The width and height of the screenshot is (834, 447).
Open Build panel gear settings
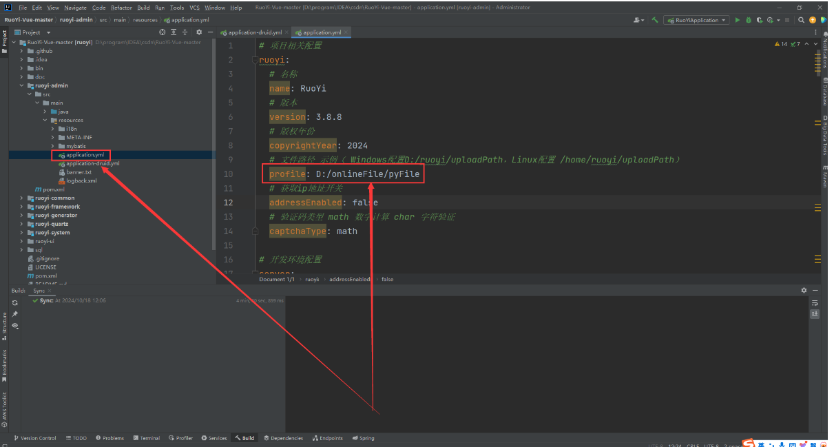804,291
